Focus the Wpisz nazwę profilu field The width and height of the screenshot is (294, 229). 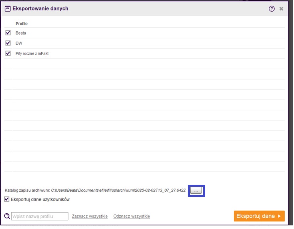pos(40,216)
